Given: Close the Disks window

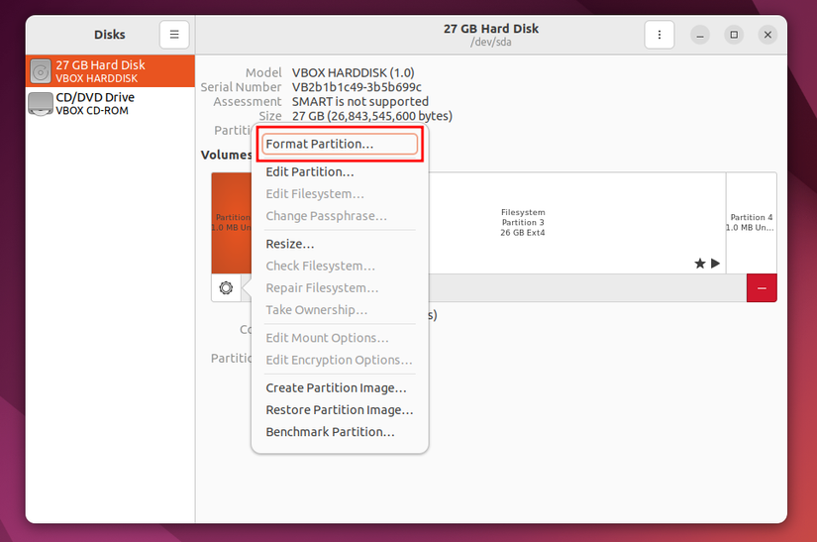Looking at the screenshot, I should tap(767, 35).
